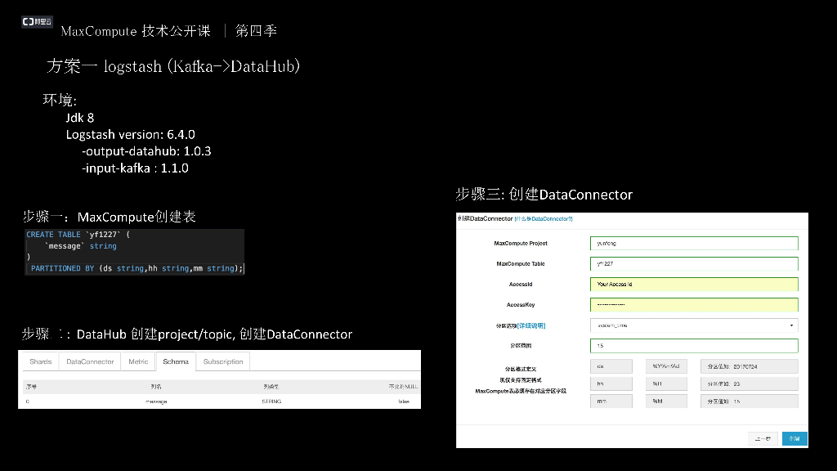Click the blue 创建 button
The image size is (837, 471).
tap(794, 438)
